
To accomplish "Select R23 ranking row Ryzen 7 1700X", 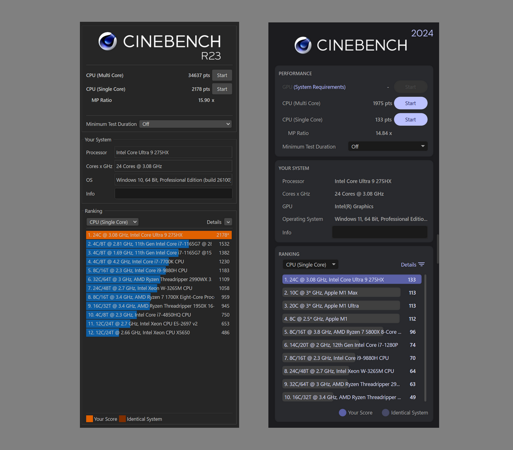I will click(159, 297).
